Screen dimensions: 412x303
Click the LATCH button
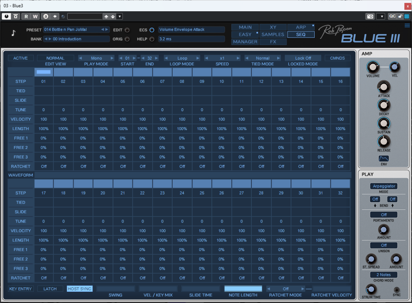pyautogui.click(x=50, y=289)
